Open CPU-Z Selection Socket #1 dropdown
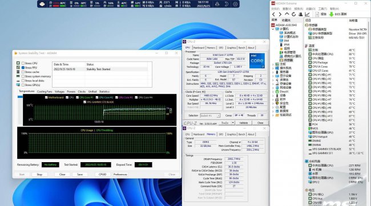 [210, 116]
